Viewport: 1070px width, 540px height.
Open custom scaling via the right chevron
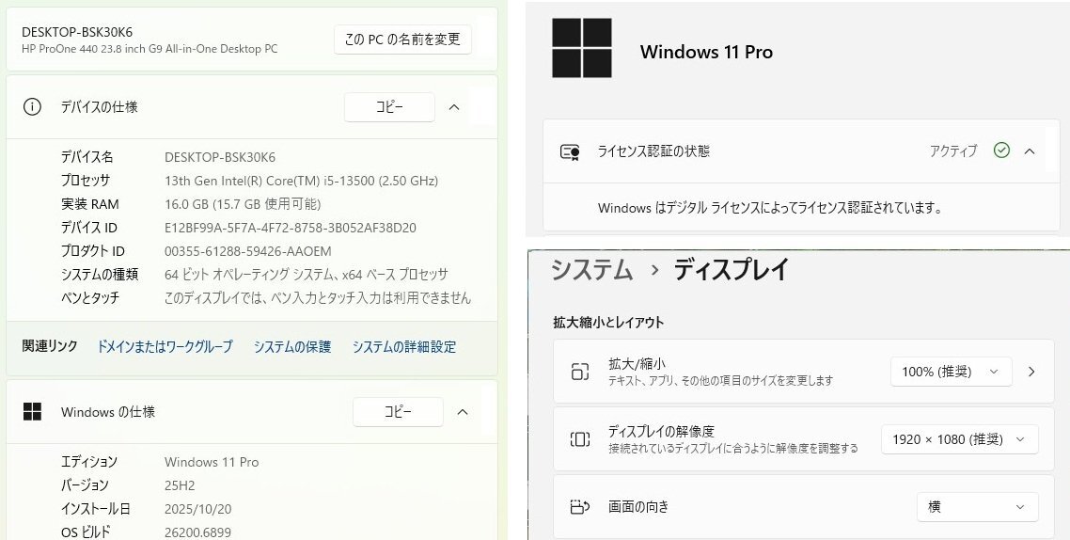1031,372
